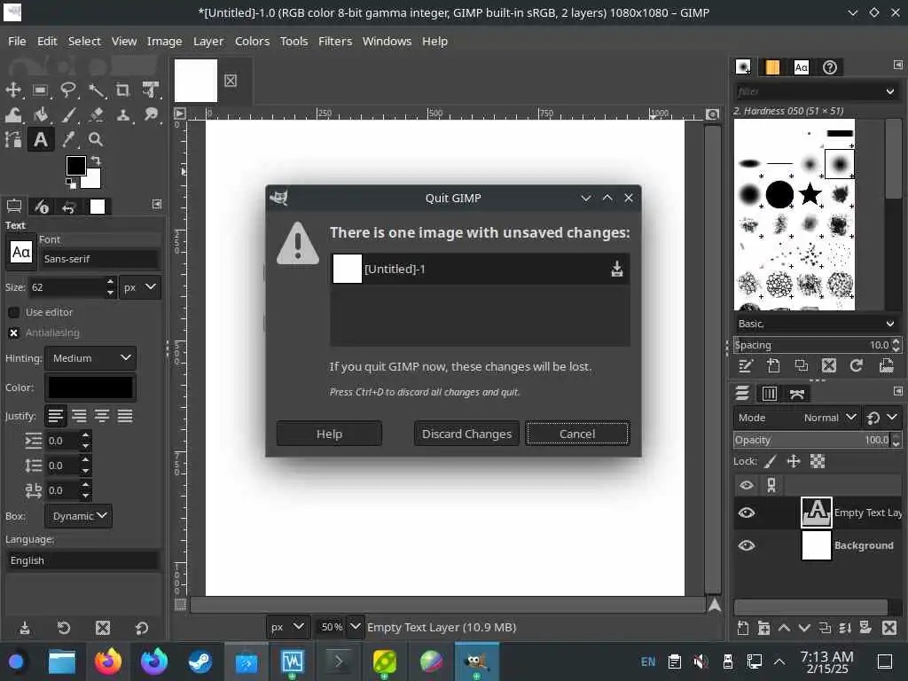Select the Text tool

click(x=41, y=139)
